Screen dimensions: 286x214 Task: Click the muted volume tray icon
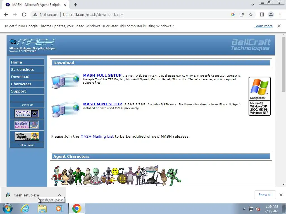(258, 209)
